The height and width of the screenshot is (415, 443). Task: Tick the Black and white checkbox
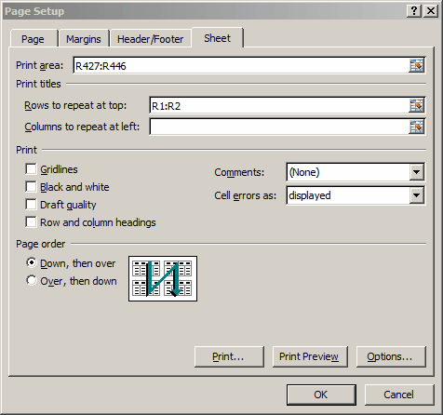tap(31, 187)
